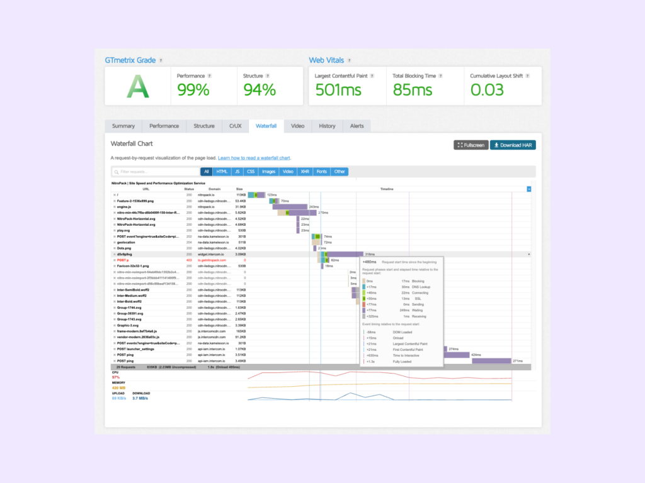Click the URL column header
Viewport: 645px width, 483px height.
[x=146, y=189]
